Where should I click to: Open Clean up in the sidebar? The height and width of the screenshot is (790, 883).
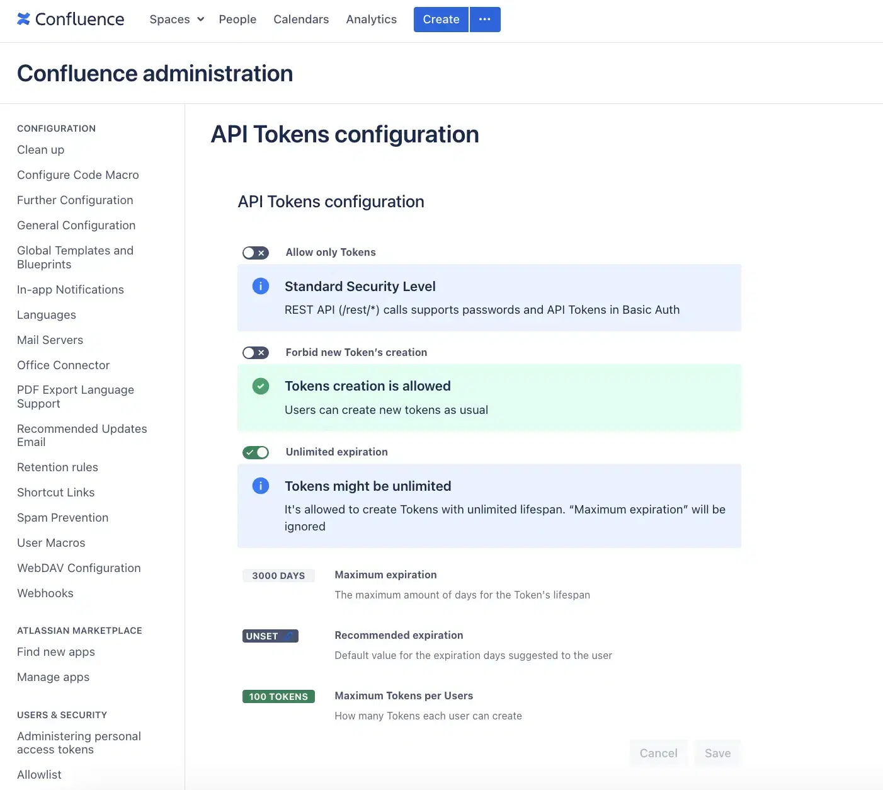41,150
